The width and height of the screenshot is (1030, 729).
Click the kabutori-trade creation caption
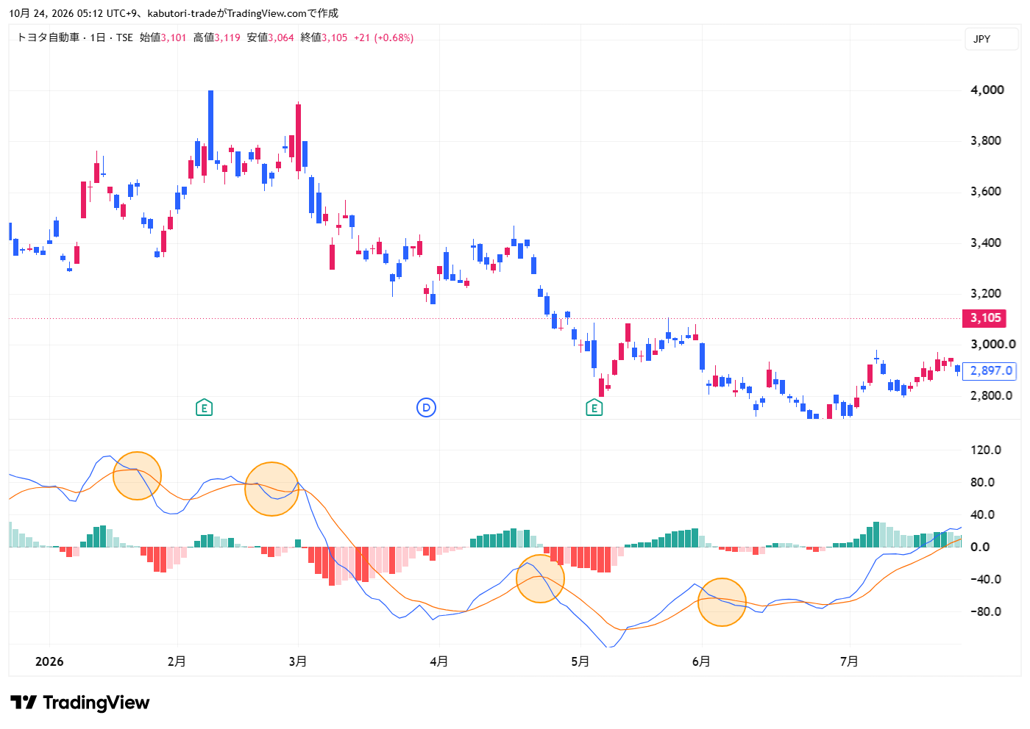click(174, 13)
